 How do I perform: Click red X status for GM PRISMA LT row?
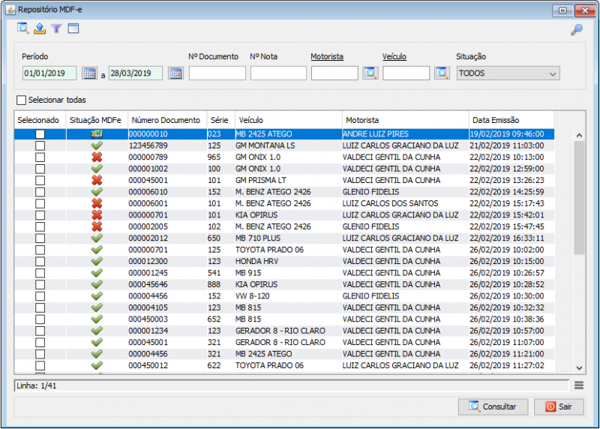[x=97, y=180]
